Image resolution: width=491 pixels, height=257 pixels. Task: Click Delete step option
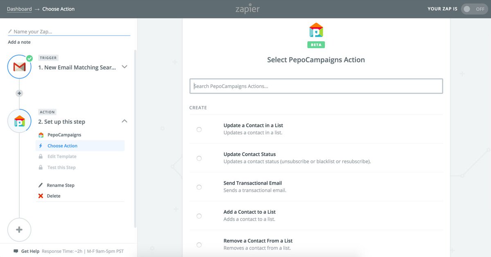[54, 196]
